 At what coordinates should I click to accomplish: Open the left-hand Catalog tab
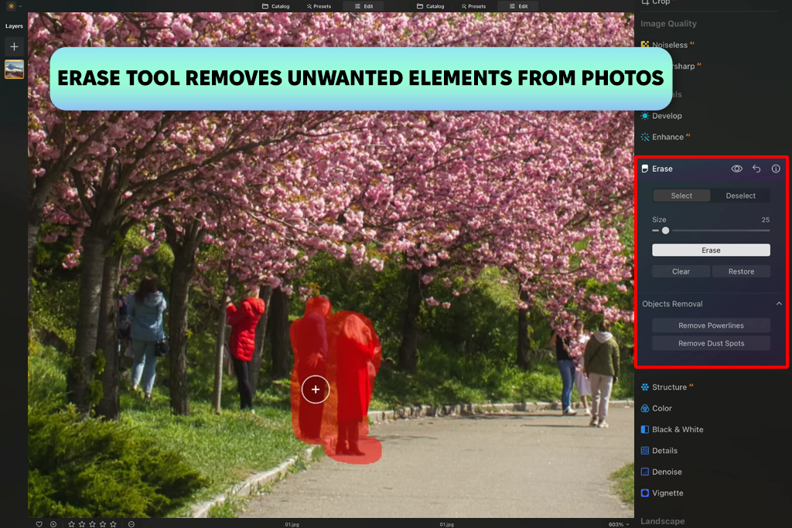tap(276, 6)
